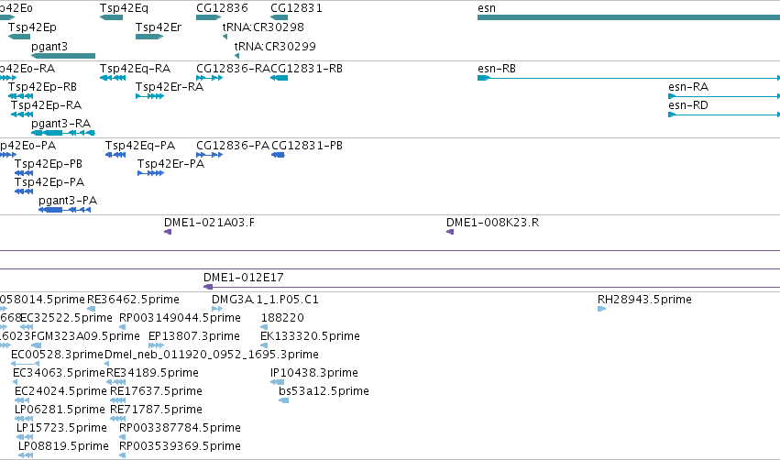Open the IP10438.3prime EST label
Viewport: 780px width, 460px height.
point(313,372)
